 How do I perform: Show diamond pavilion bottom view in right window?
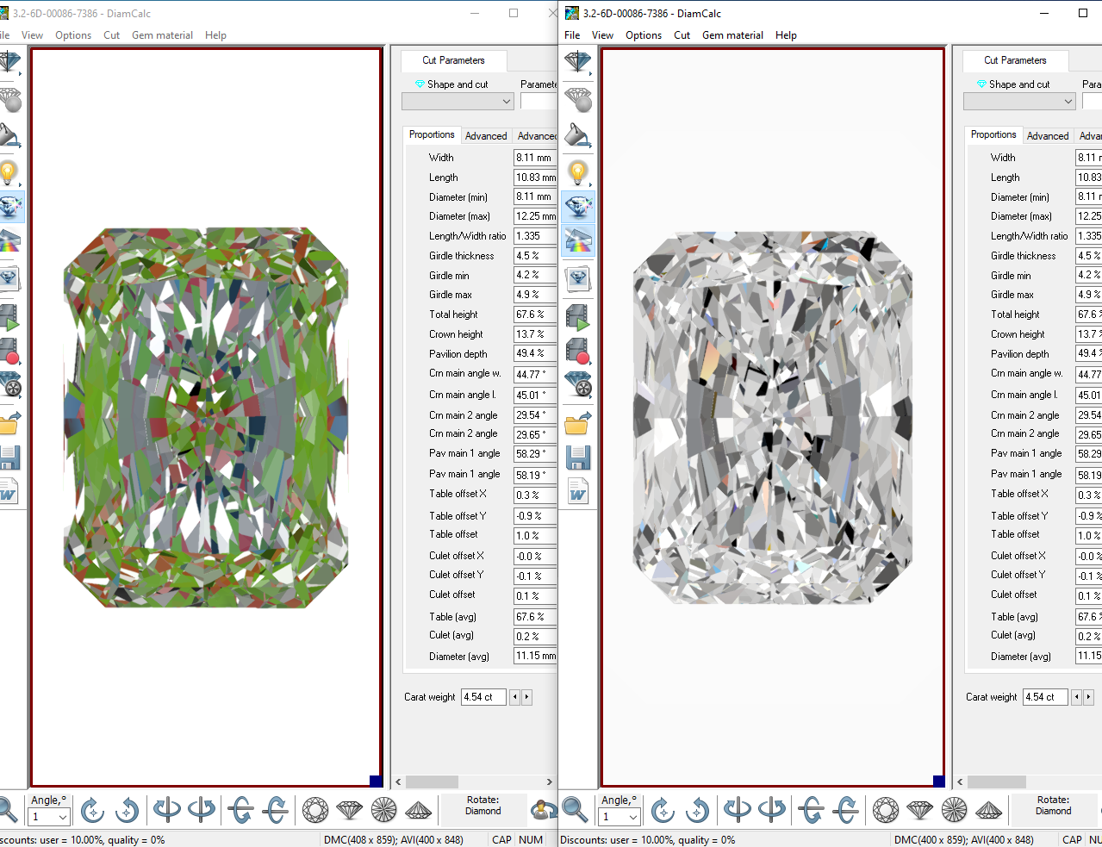(955, 810)
